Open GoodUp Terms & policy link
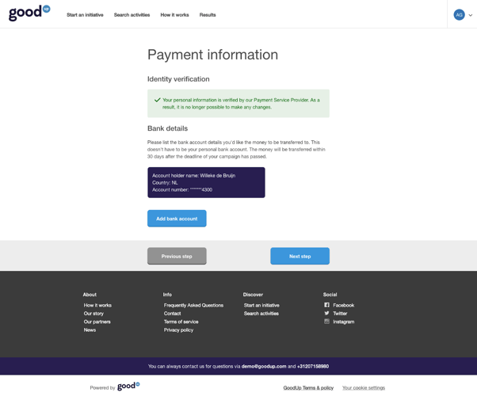 (x=308, y=388)
